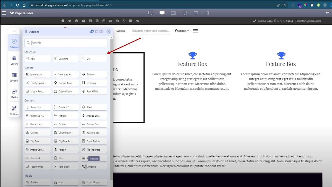This screenshot has height=187, width=332.
Task: Add the Gallery media addon
Action: click(38, 182)
